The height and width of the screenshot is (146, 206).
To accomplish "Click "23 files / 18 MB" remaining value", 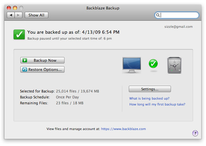I will coord(70,103).
